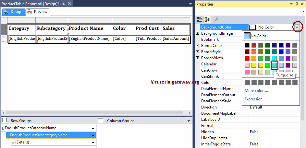Select the Sales header cell
Viewport: 306px width, 148px height.
(176, 29)
